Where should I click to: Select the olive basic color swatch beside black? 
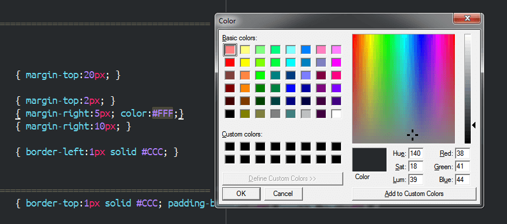245,114
